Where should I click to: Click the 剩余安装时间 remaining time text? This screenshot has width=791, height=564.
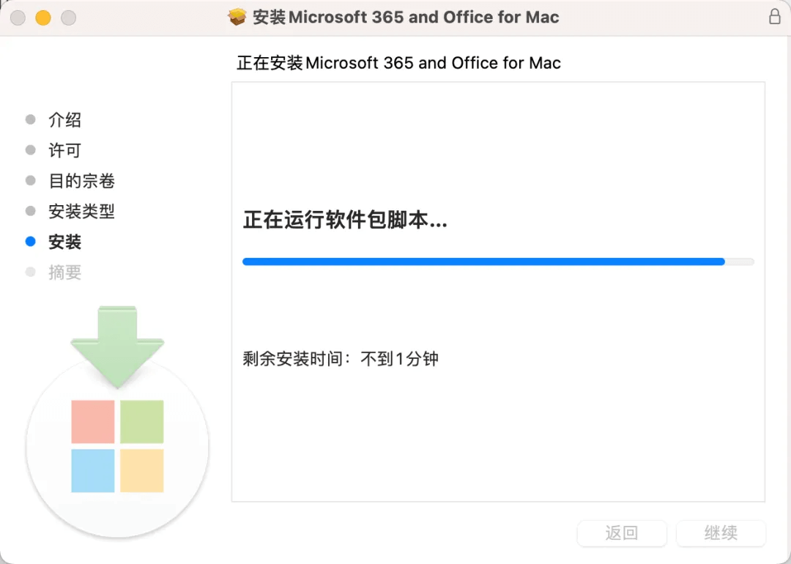pyautogui.click(x=341, y=359)
